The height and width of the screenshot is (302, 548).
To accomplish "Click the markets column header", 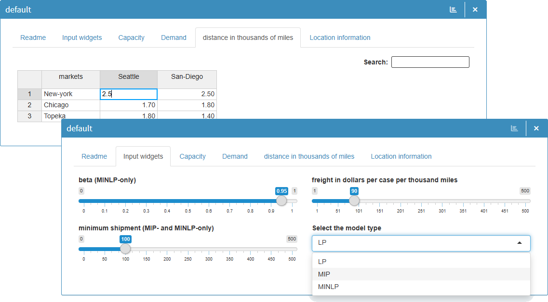I will [71, 76].
